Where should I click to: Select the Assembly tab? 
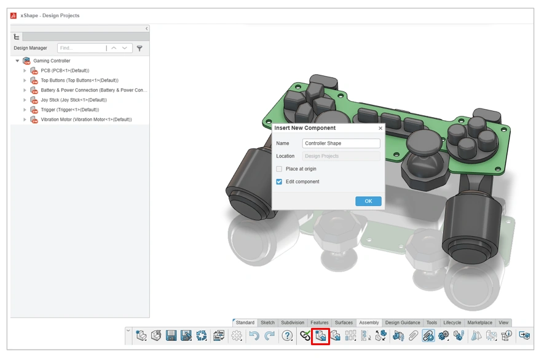click(x=369, y=322)
